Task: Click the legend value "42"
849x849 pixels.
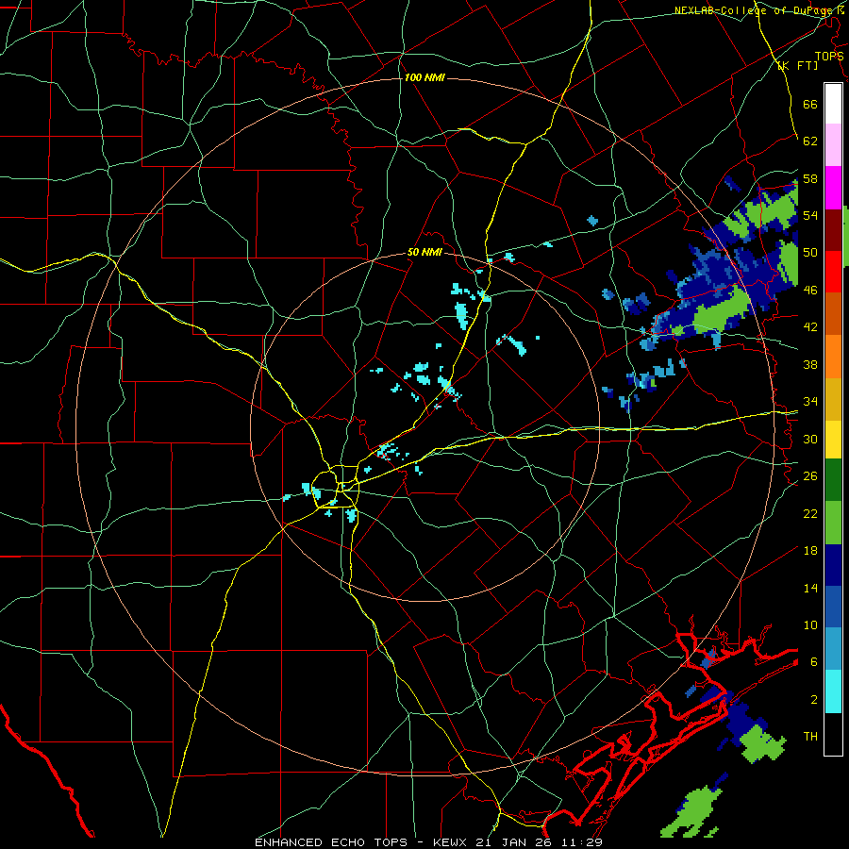Action: pyautogui.click(x=810, y=327)
